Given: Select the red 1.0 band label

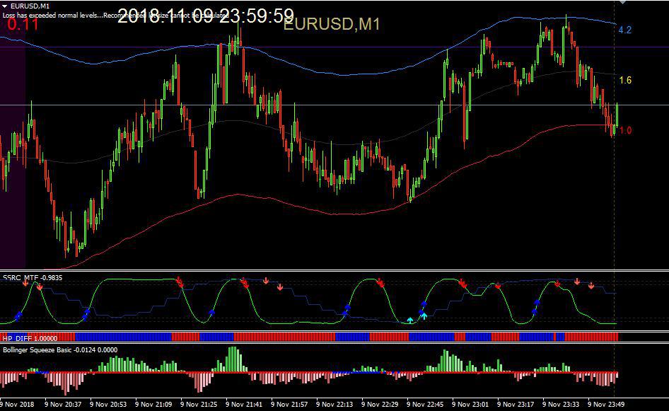Looking at the screenshot, I should 625,131.
